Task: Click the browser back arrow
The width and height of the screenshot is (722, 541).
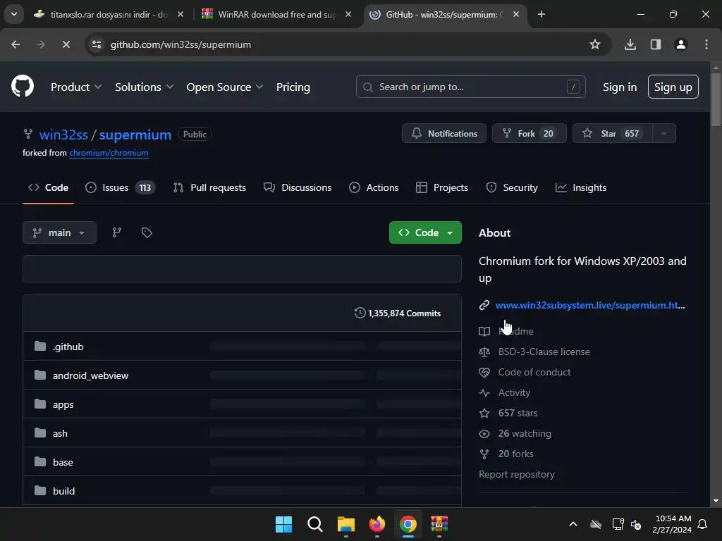Action: tap(16, 44)
